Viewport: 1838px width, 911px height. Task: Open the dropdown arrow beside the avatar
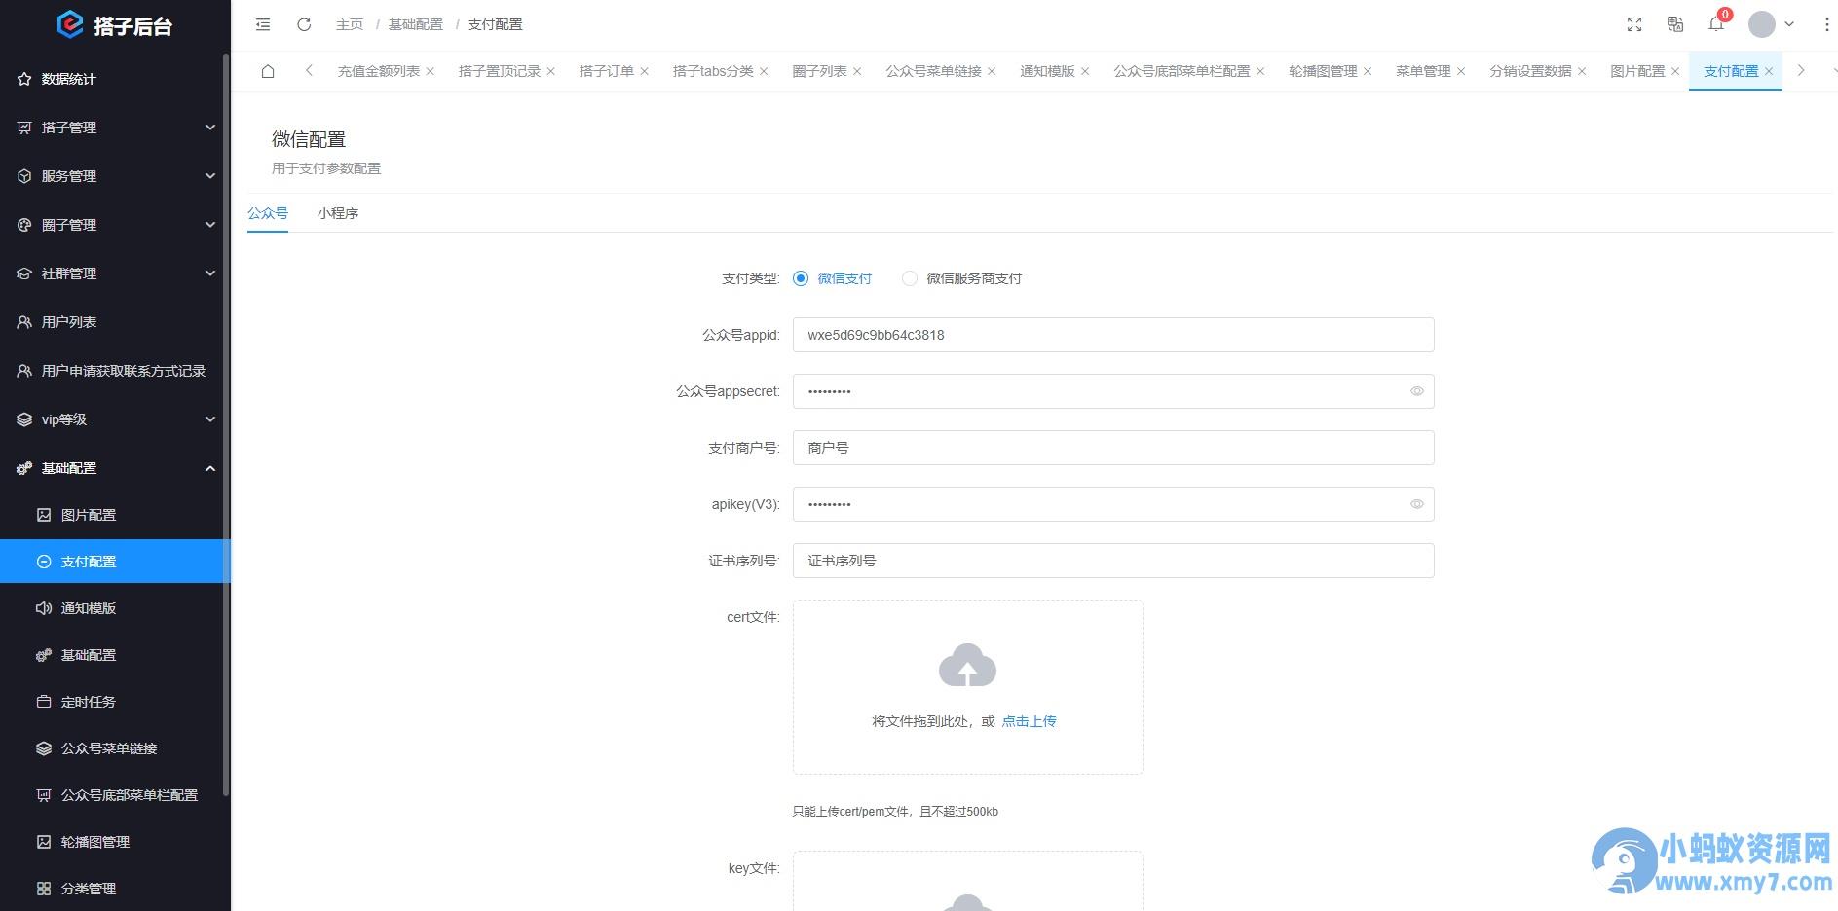(x=1789, y=24)
